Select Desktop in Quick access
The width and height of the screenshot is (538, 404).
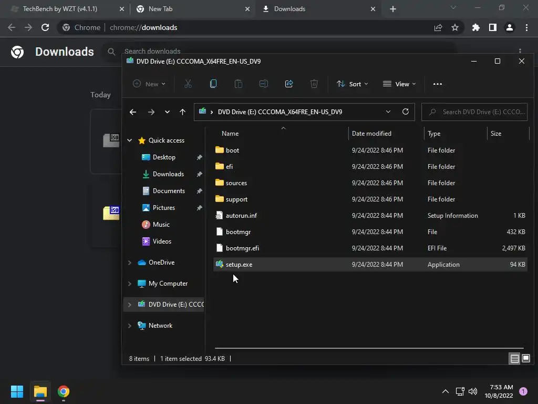coord(164,157)
